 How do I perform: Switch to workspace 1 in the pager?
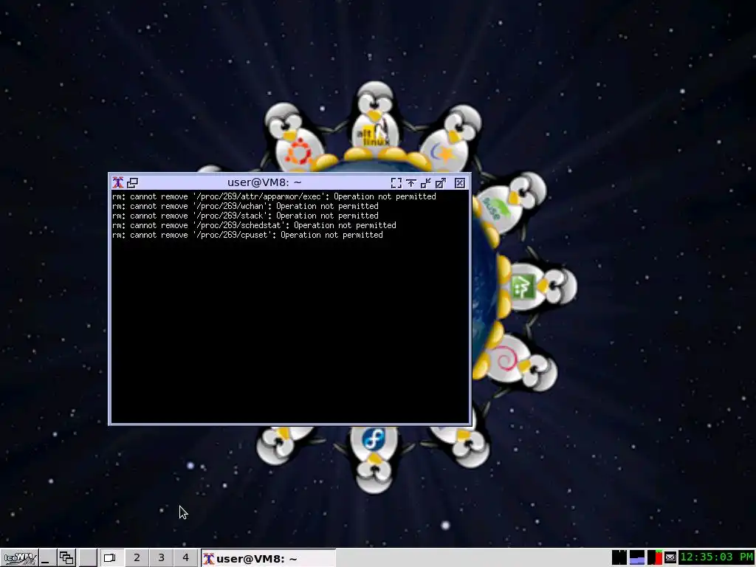pyautogui.click(x=111, y=558)
